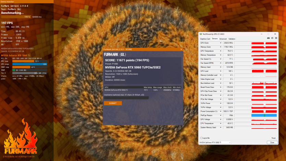Click the GPU Temperature 75.0 °C value
286x161 pixels.
pyautogui.click(x=228, y=51)
